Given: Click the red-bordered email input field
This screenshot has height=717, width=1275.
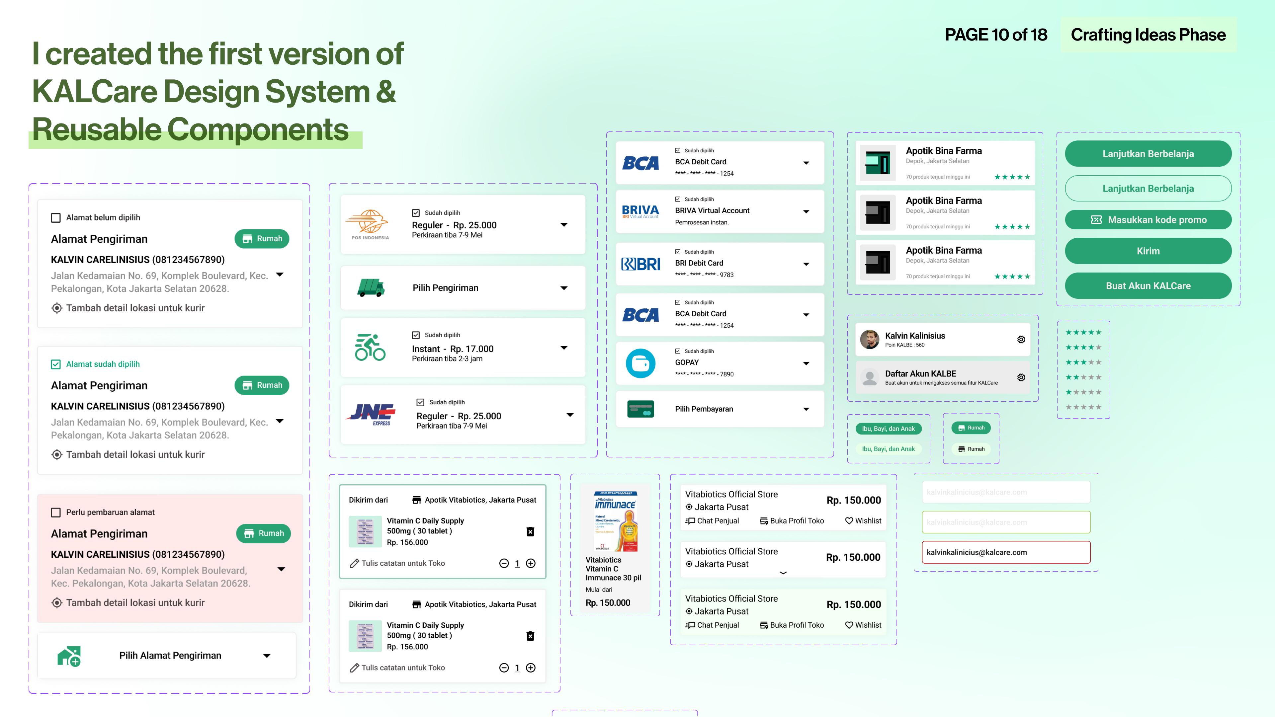Looking at the screenshot, I should [x=1006, y=552].
